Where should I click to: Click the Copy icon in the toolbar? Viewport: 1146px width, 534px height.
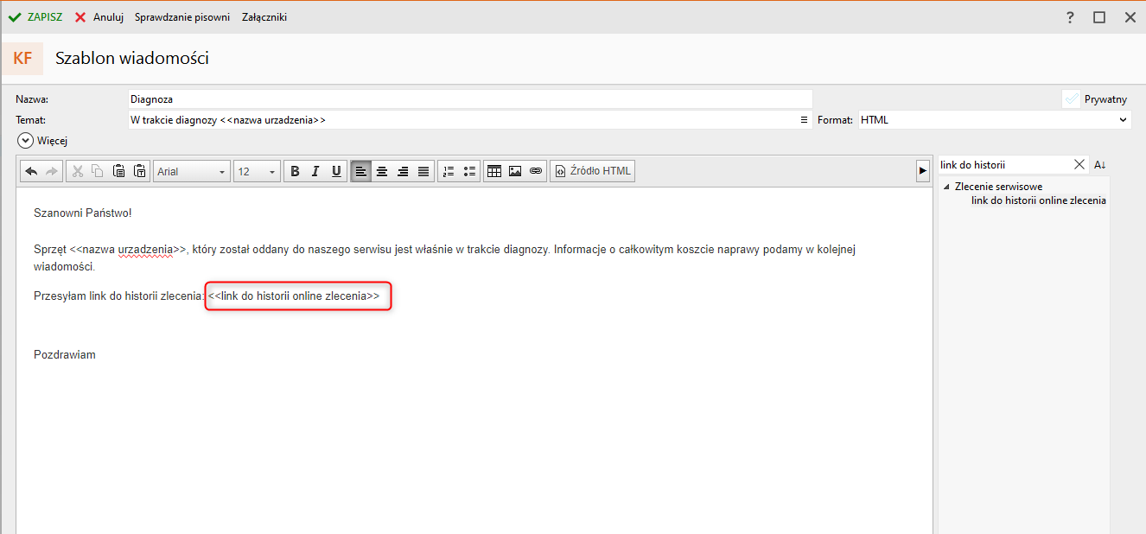[x=98, y=171]
